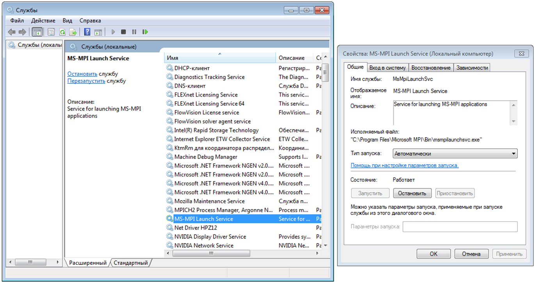Select NVIDIA Display Driver Service row
Screen dimensions: 535x282
point(243,236)
